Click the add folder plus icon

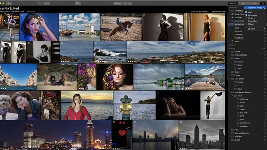(x=264, y=48)
